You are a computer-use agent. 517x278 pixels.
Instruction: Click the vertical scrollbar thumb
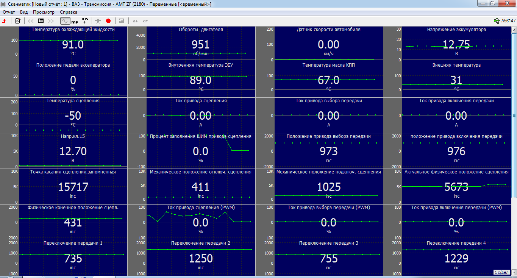(x=514, y=116)
